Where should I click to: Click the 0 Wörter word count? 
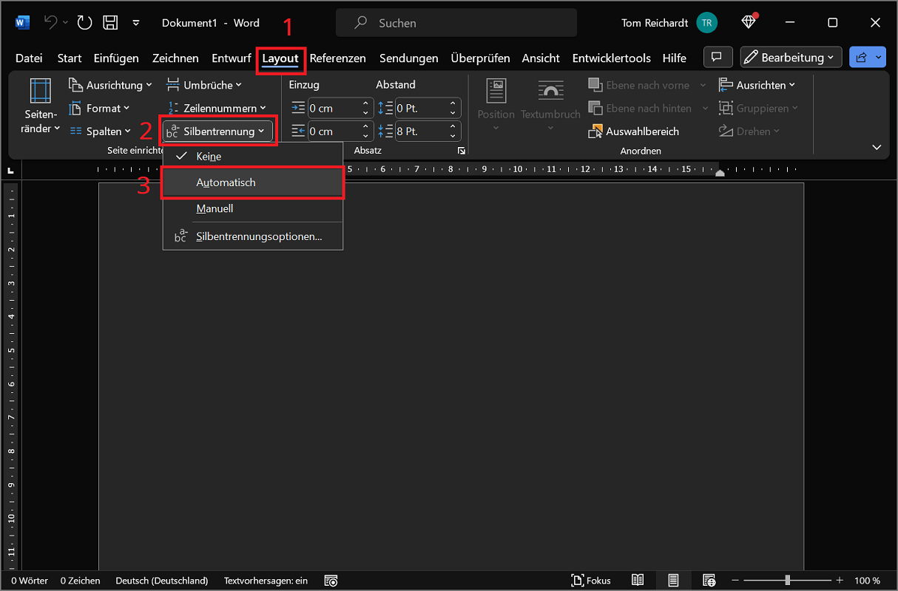click(x=30, y=581)
